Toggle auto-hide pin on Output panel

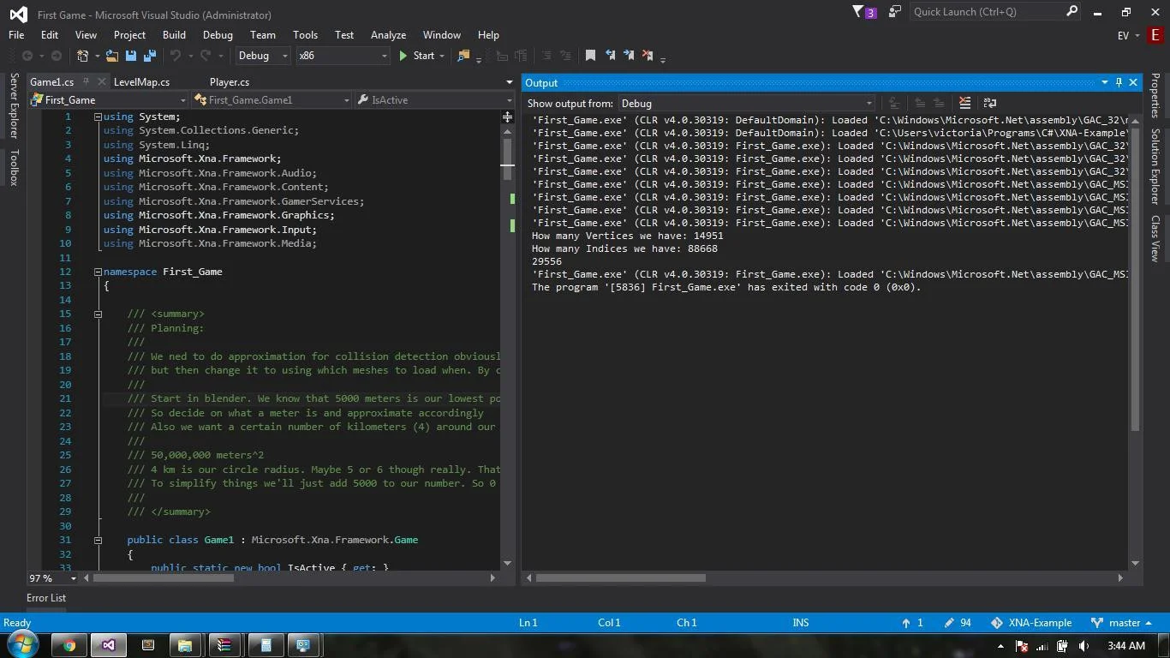pyautogui.click(x=1119, y=82)
